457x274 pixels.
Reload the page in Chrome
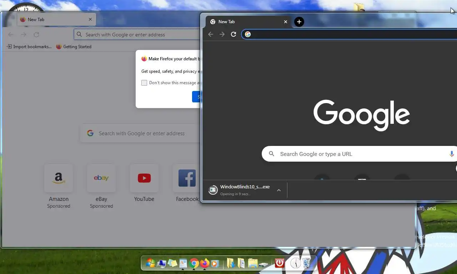(x=233, y=34)
